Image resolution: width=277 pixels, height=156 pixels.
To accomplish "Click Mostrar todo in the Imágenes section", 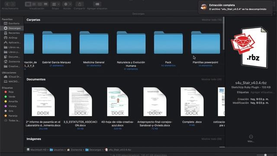I will tap(212, 139).
